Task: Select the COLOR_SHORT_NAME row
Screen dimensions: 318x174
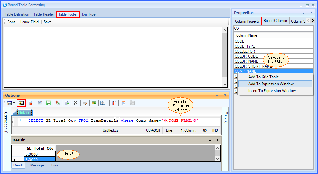Action: pos(274,66)
